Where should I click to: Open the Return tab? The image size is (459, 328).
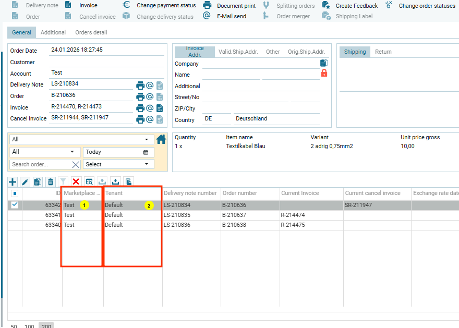pyautogui.click(x=383, y=52)
